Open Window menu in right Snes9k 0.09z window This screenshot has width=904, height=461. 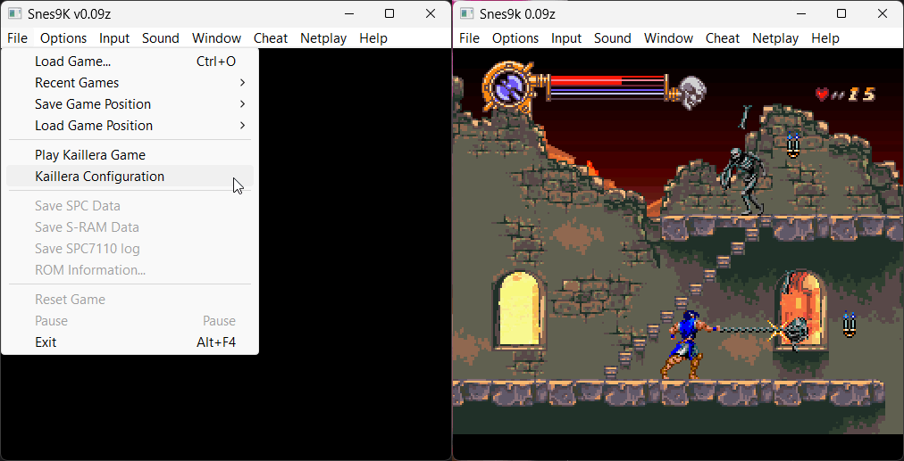668,38
